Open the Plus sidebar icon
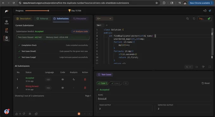 6,30
